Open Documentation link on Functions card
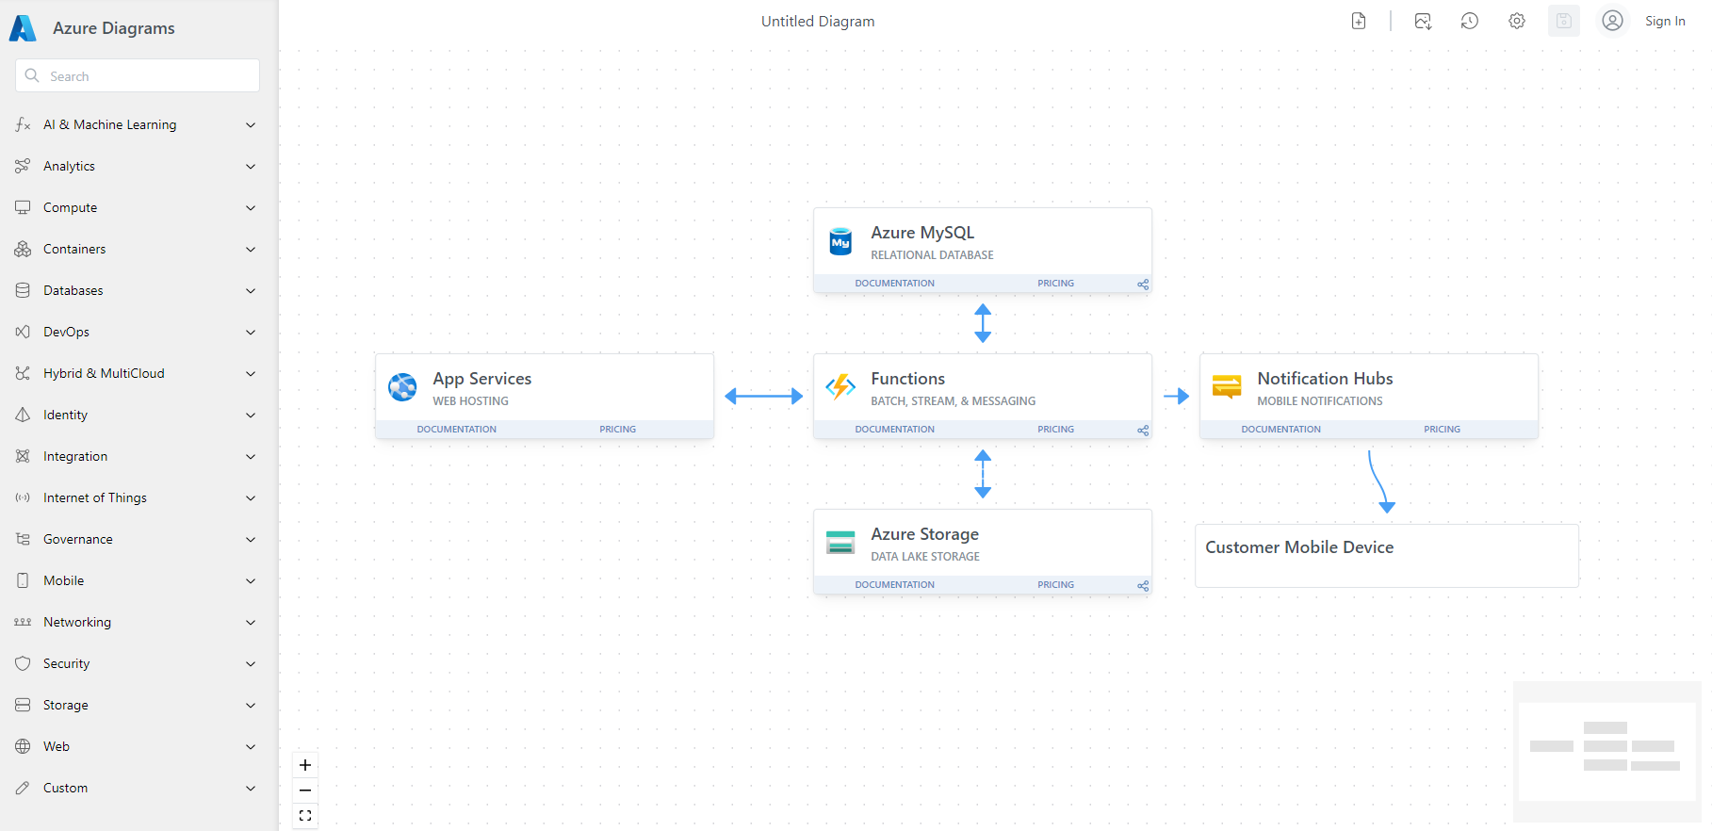 click(894, 430)
